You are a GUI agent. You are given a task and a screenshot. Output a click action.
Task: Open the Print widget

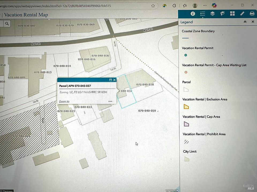(x=252, y=14)
